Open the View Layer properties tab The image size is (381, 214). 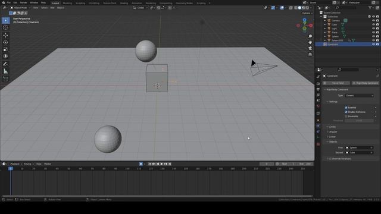pyautogui.click(x=318, y=95)
